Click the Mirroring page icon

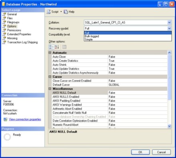click(4, 38)
